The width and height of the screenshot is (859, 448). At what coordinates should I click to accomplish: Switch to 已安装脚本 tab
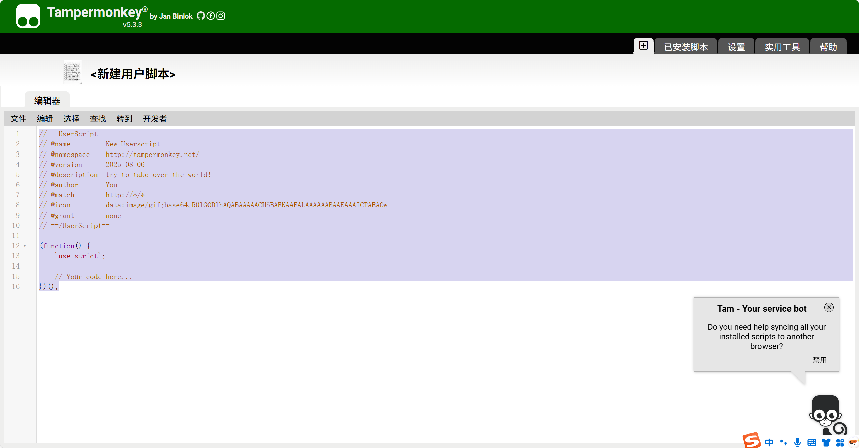(x=686, y=47)
